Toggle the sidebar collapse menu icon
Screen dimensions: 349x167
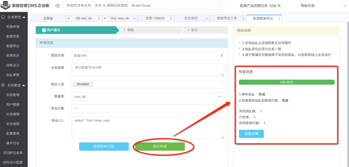point(57,6)
